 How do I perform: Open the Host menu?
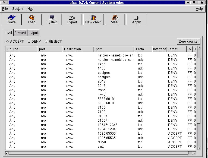(x=31, y=9)
